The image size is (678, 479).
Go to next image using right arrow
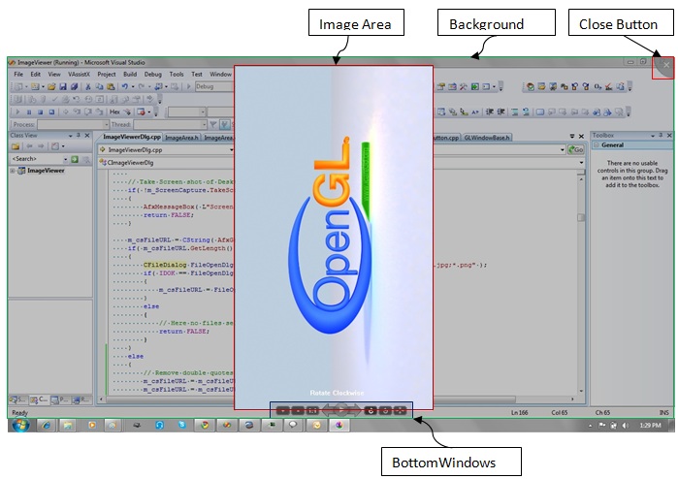(x=355, y=409)
